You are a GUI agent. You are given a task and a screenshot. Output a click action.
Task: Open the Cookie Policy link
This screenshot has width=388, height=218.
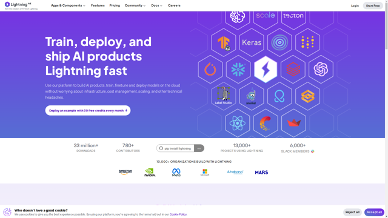178,214
